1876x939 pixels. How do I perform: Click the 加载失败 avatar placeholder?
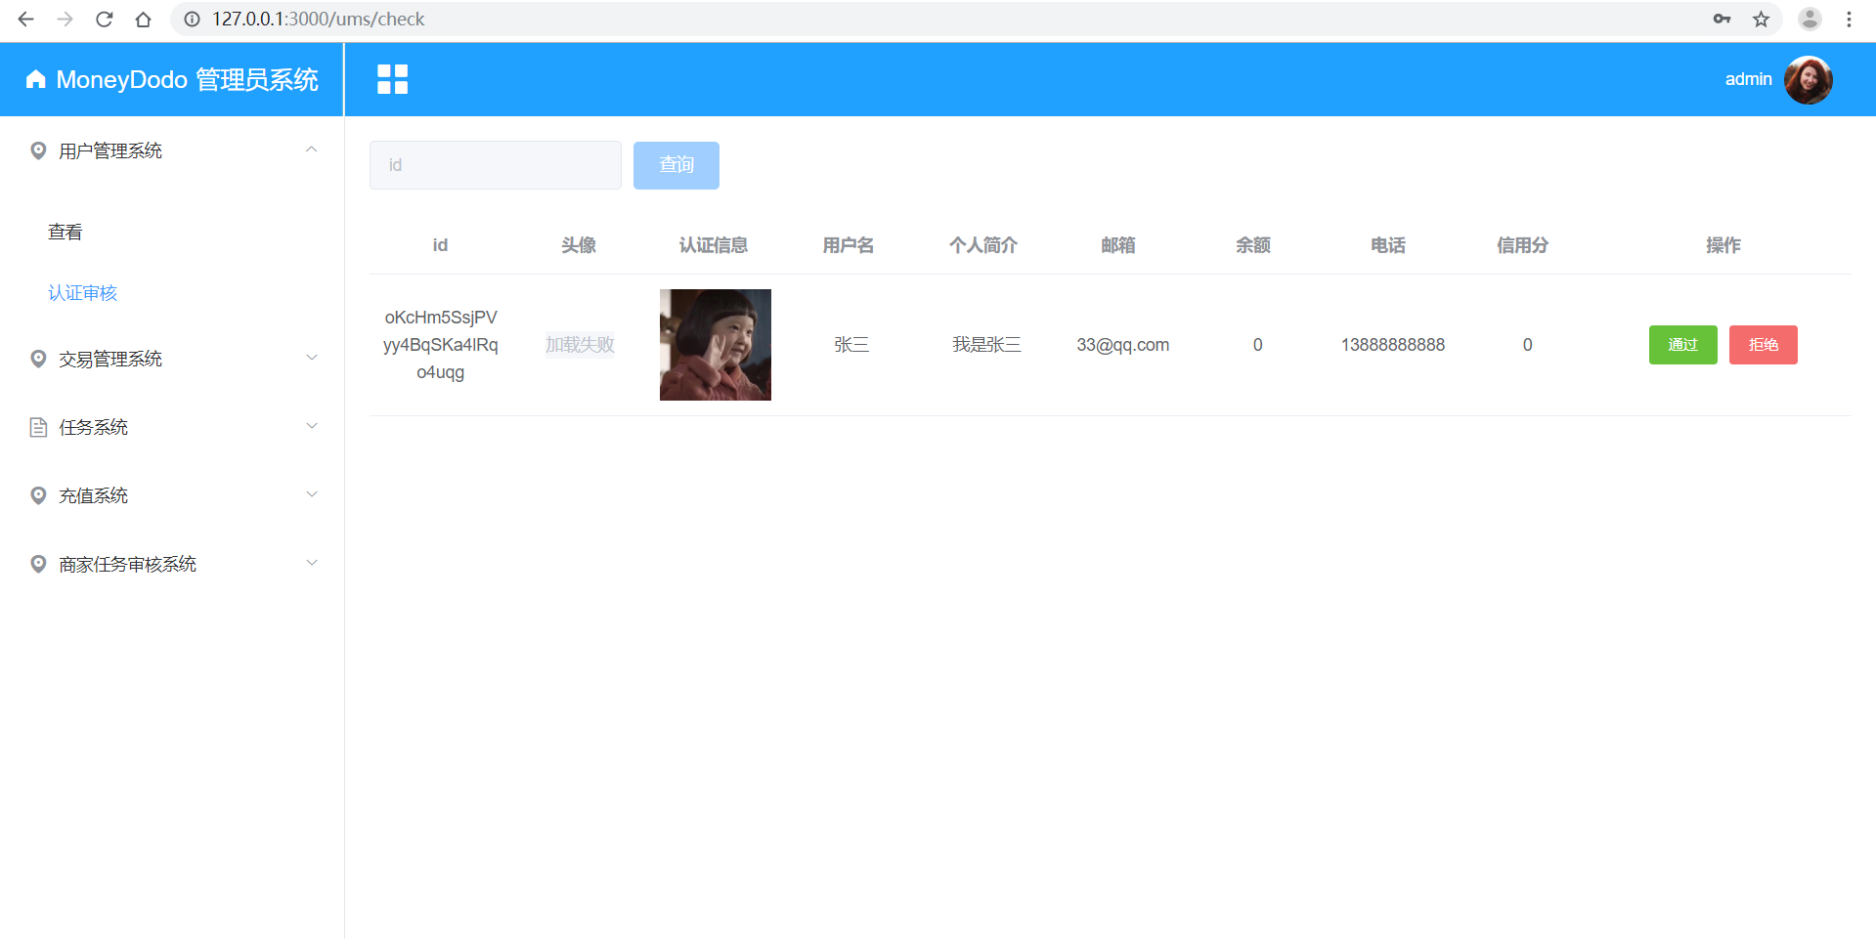pos(580,345)
